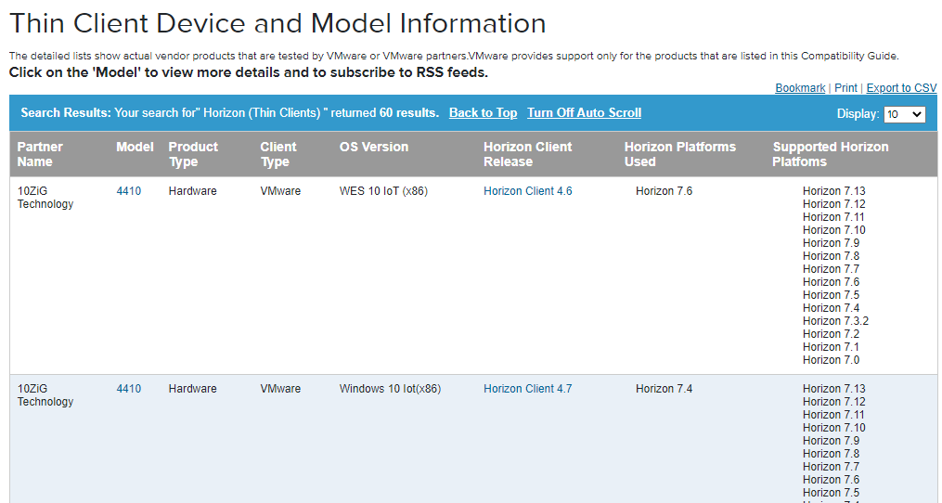Select 10ZiG Technology in first row

45,198
